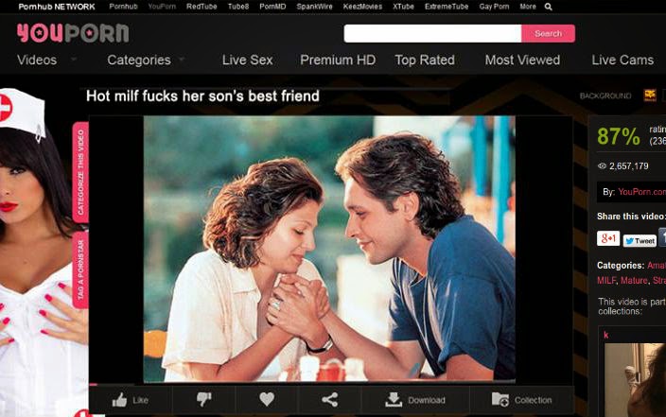Open the Top Rated page
This screenshot has width=666, height=417.
click(x=425, y=60)
